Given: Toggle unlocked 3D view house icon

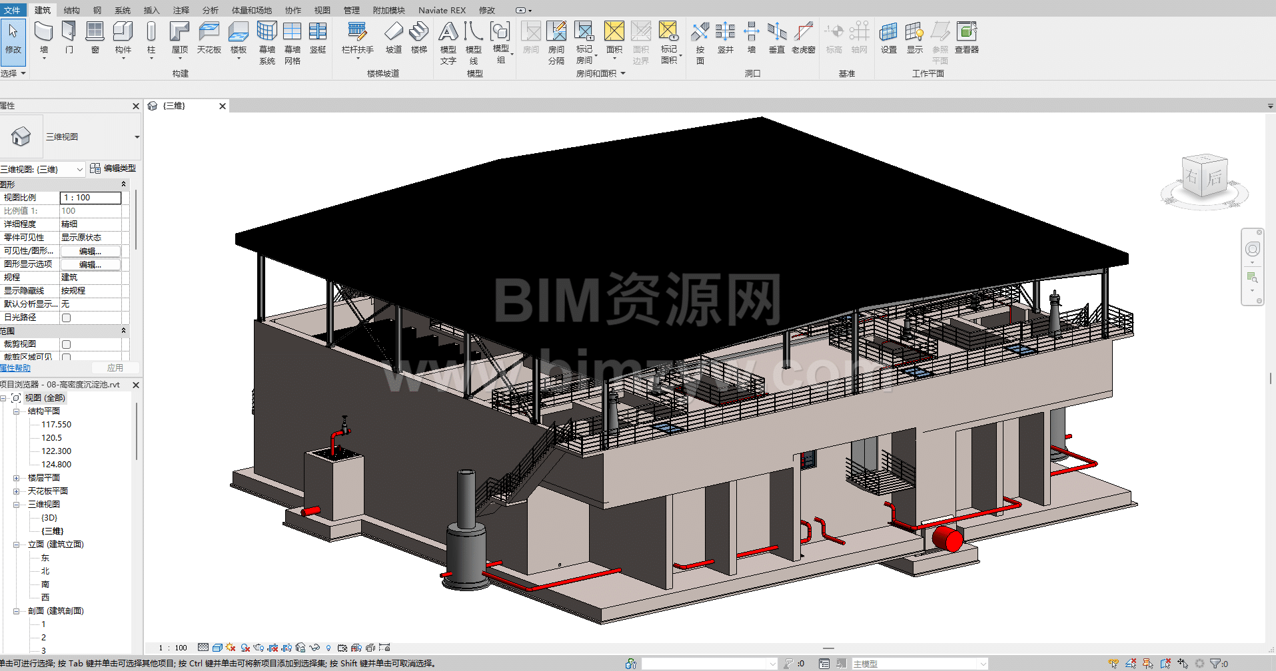Looking at the screenshot, I should pos(301,648).
